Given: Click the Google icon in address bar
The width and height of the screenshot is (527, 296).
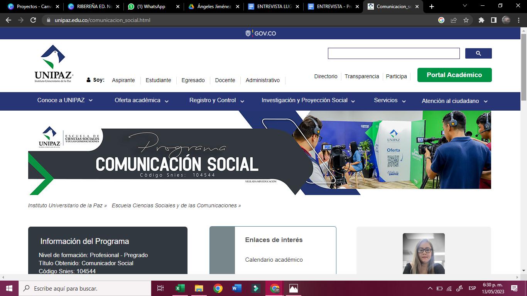Looking at the screenshot, I should [x=441, y=20].
